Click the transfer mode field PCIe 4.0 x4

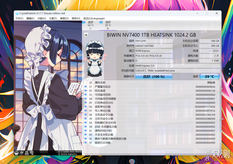click(x=154, y=56)
